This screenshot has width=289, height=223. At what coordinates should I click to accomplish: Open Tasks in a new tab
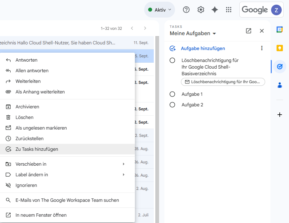click(x=249, y=31)
